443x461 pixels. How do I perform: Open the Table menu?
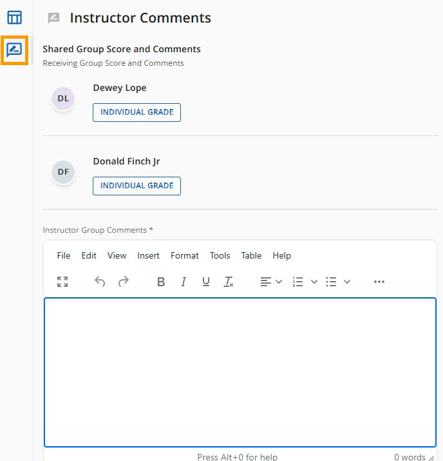[x=251, y=255]
